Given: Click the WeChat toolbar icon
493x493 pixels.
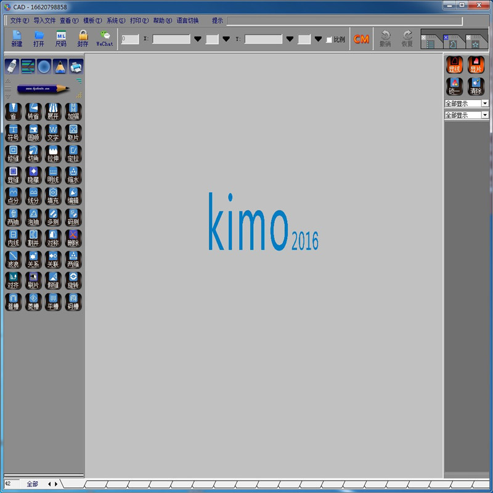Looking at the screenshot, I should click(104, 38).
